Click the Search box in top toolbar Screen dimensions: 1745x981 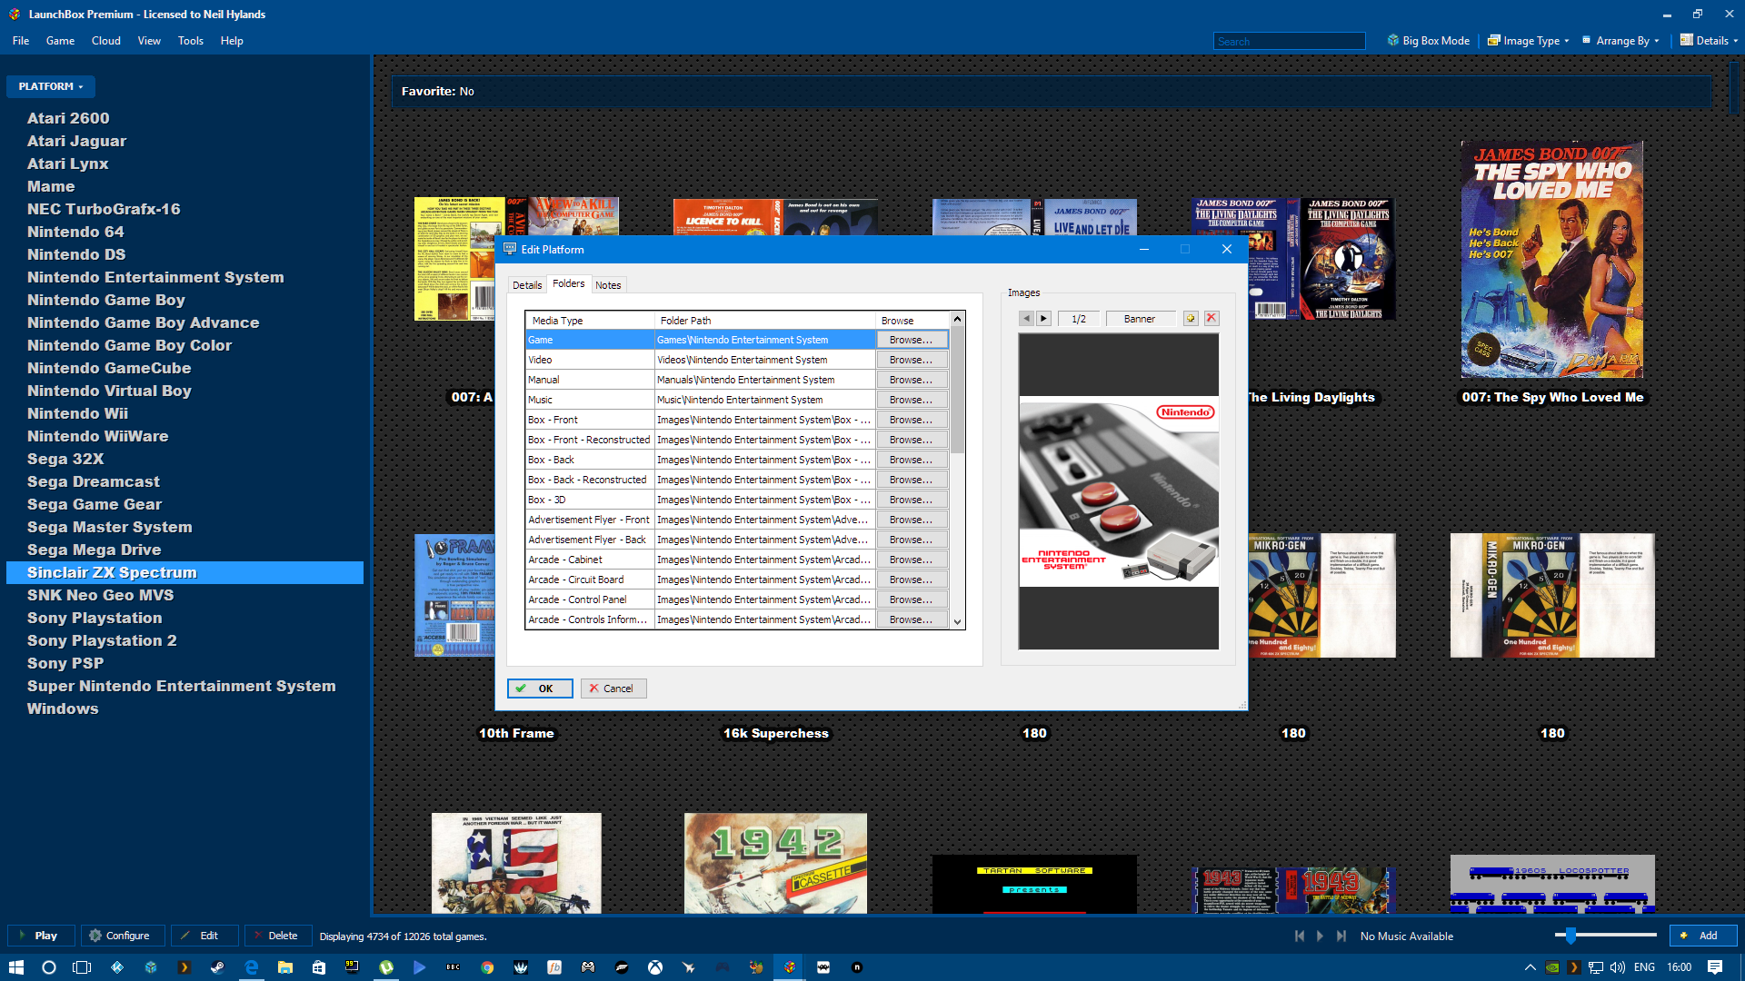tap(1289, 41)
